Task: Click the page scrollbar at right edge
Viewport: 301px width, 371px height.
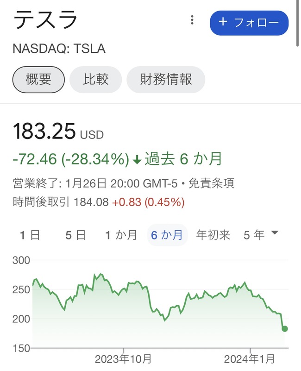Action: point(298,24)
